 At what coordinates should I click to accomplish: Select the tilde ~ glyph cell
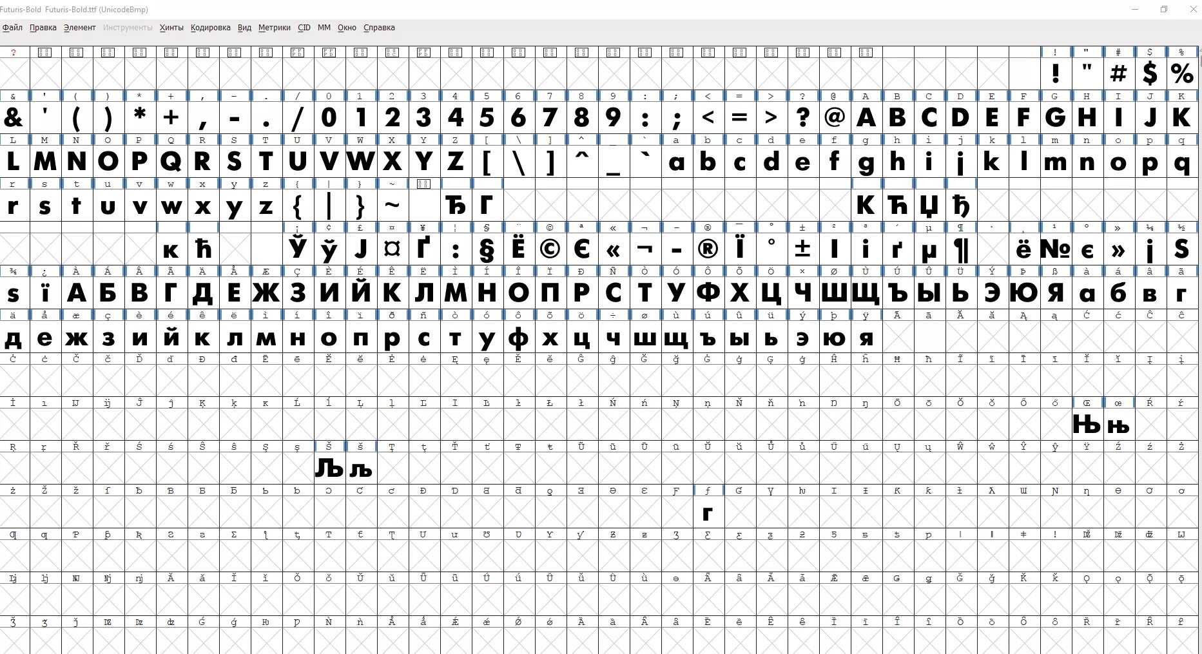click(x=393, y=206)
